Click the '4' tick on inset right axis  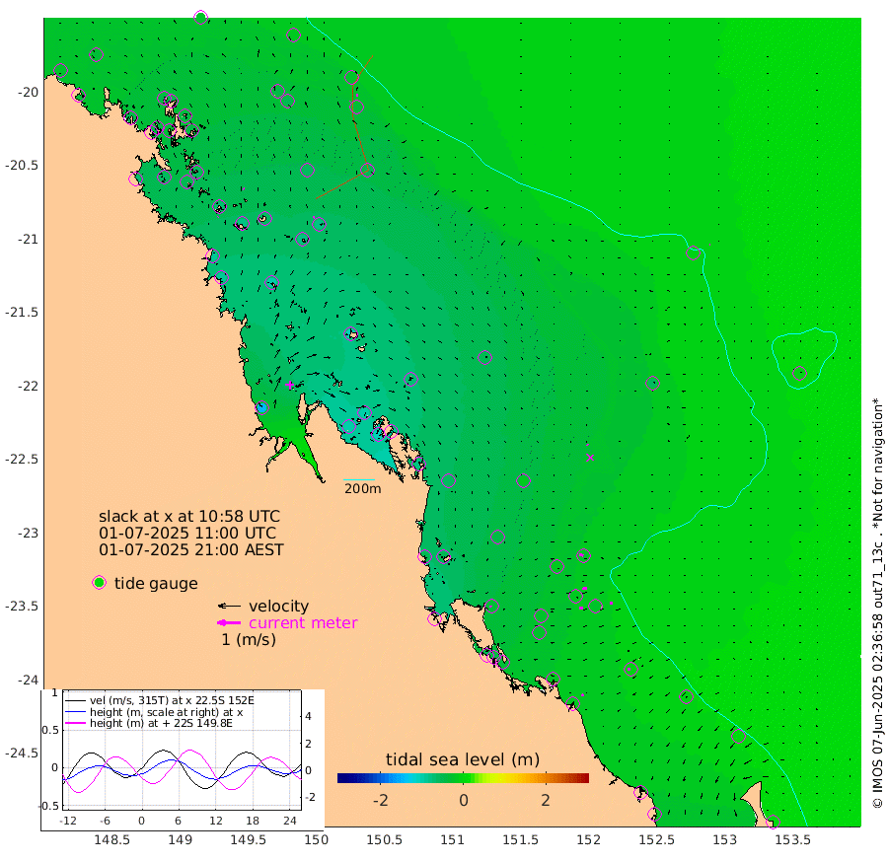pyautogui.click(x=309, y=717)
